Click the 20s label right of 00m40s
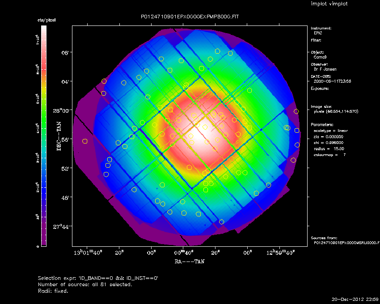This screenshot has width=380, height=304. [x=215, y=253]
